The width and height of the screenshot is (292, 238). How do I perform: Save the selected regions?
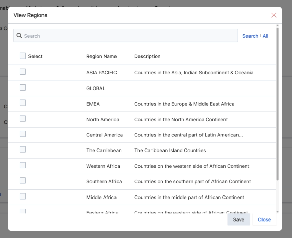coord(239,219)
